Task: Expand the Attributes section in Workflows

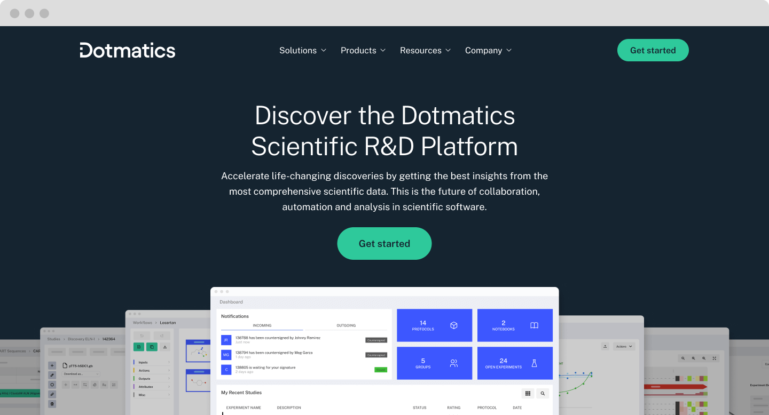Action: pos(152,387)
